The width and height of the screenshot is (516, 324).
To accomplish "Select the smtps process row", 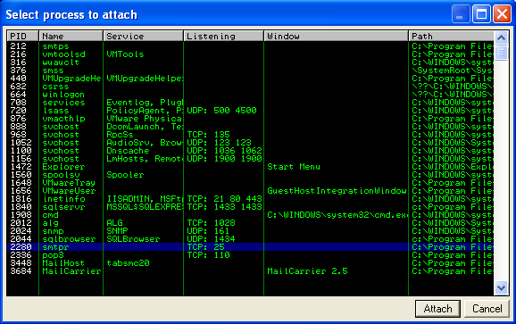I will (250, 46).
